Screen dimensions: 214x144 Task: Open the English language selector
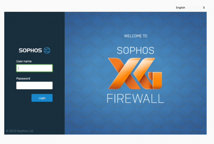click(190, 7)
